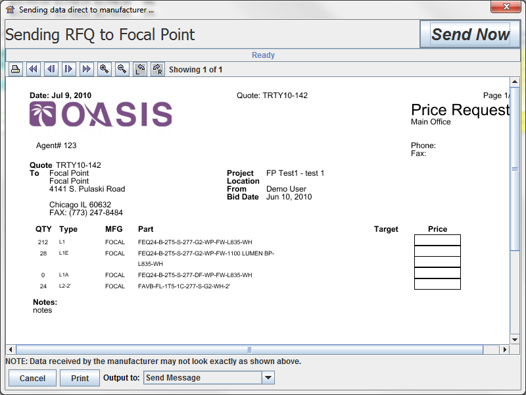Jump to last page of preview
This screenshot has height=395, width=526.
[x=87, y=70]
